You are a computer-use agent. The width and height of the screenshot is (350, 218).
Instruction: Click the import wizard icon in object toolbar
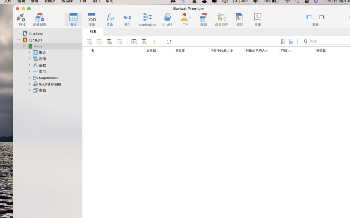click(134, 42)
